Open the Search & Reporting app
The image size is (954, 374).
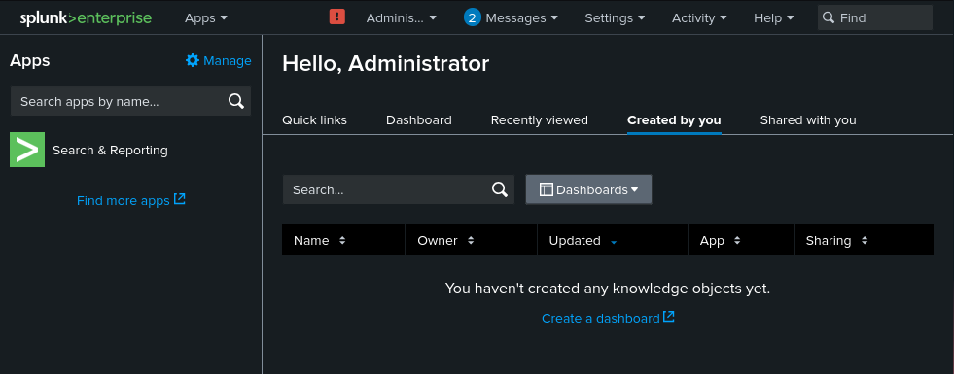[x=110, y=151]
